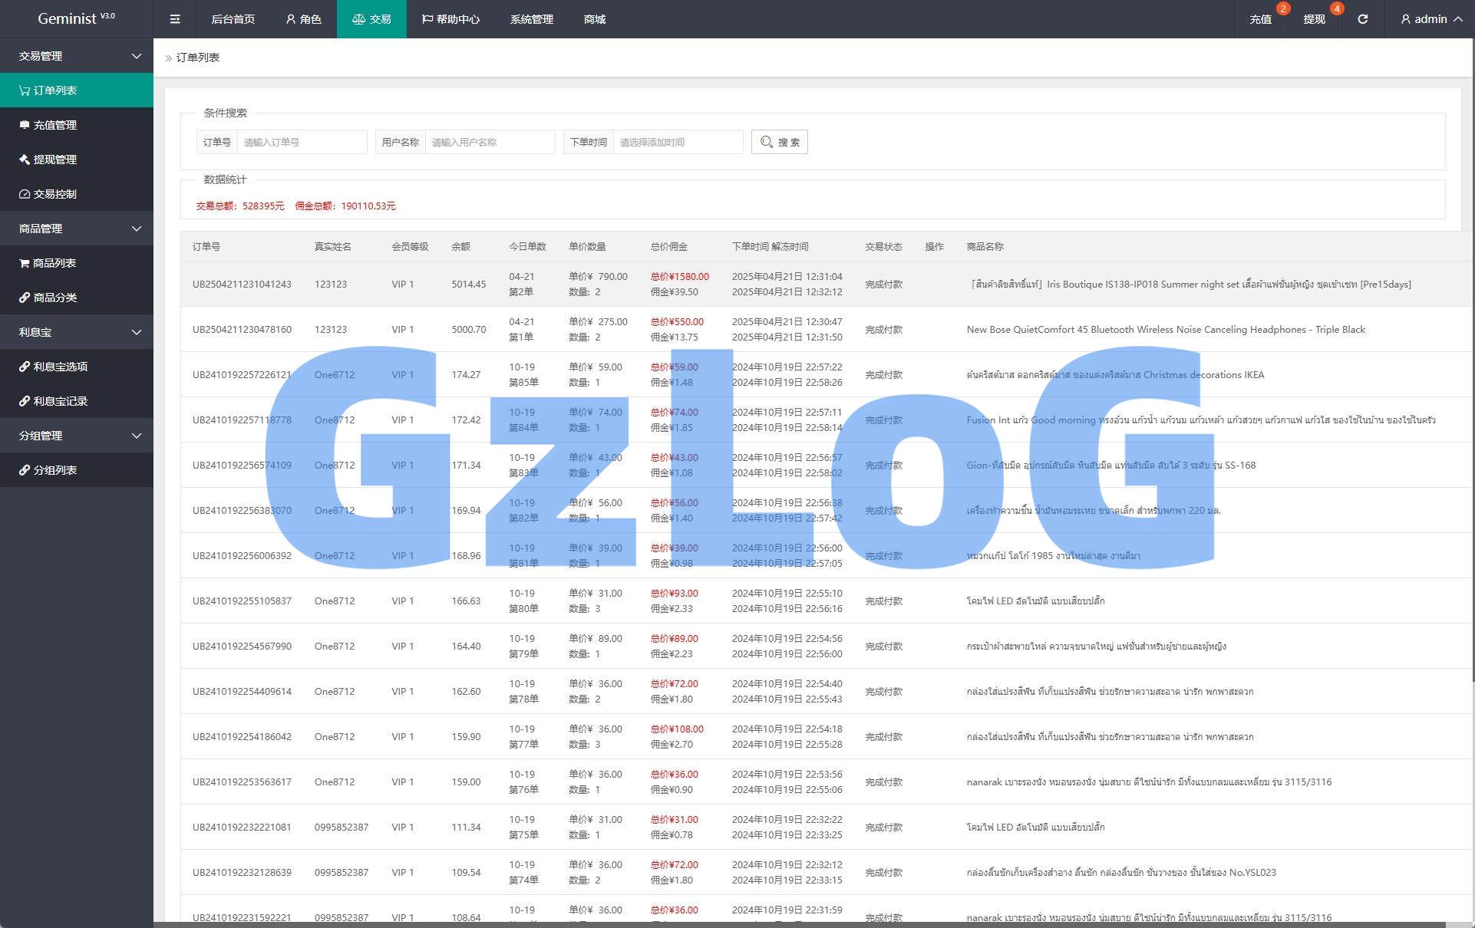
Task: Collapse the 交易管理 sidebar group
Action: click(77, 56)
